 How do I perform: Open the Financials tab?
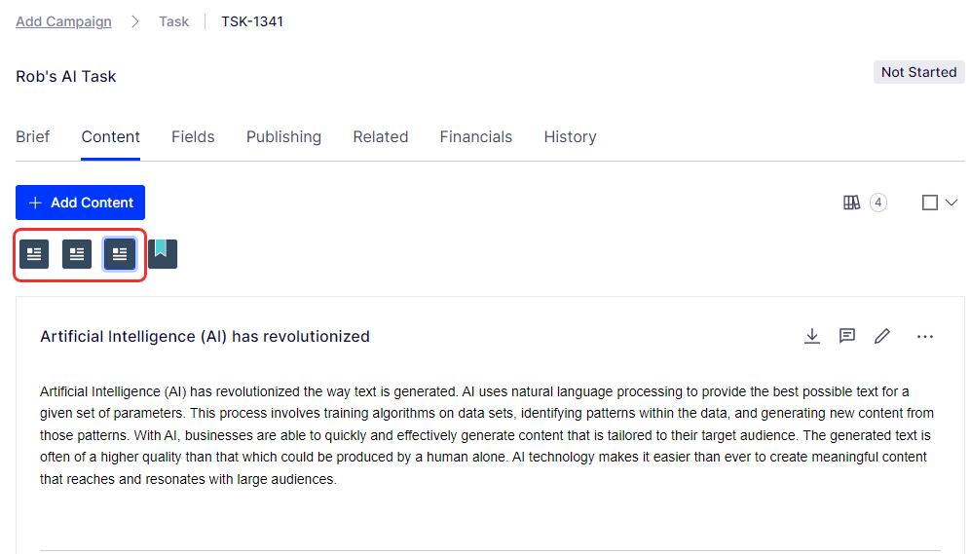coord(475,136)
